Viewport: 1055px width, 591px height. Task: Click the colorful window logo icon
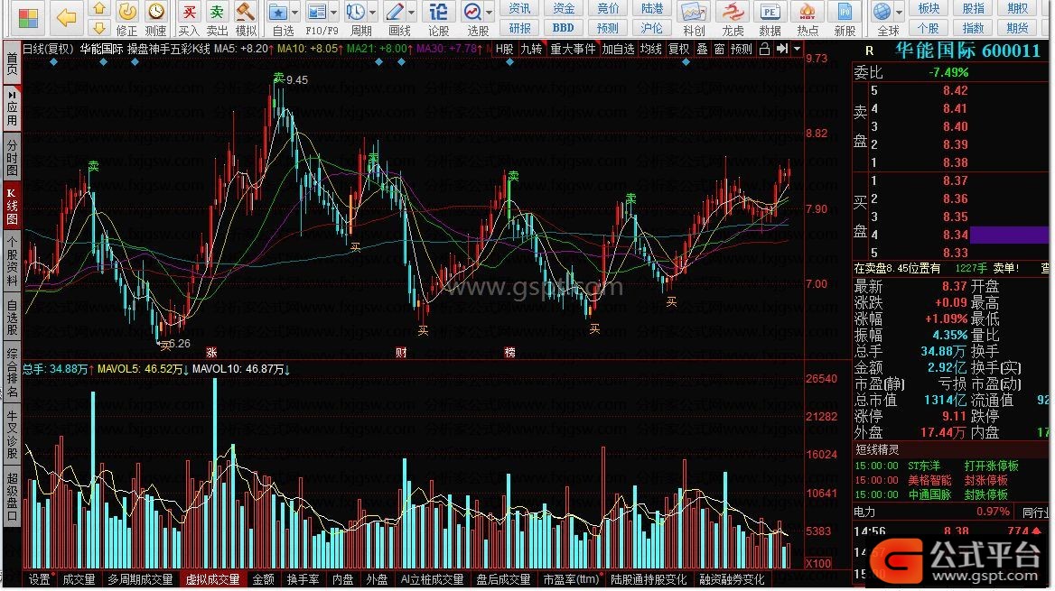pos(28,18)
